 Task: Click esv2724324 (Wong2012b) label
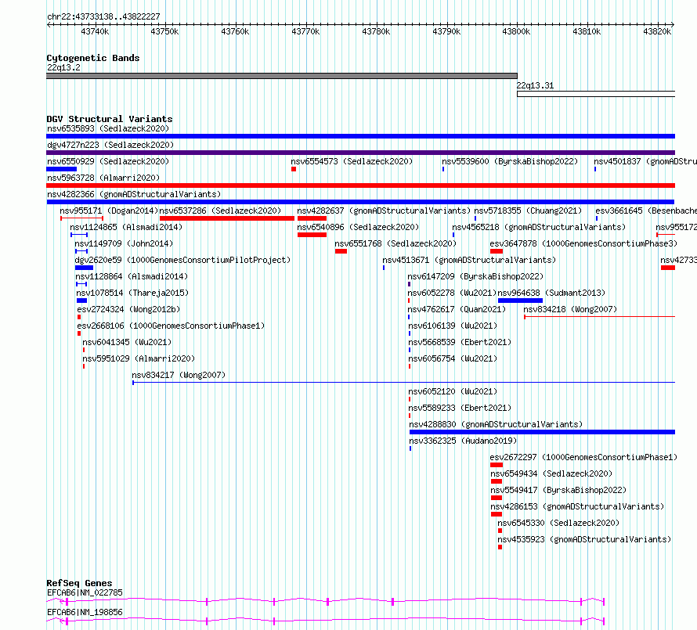coord(128,310)
